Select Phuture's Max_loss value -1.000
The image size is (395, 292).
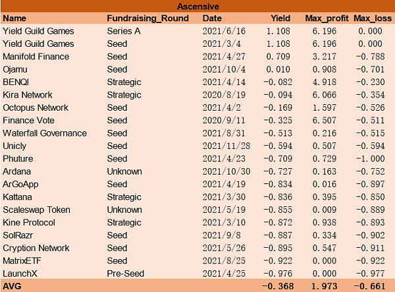[x=370, y=159]
